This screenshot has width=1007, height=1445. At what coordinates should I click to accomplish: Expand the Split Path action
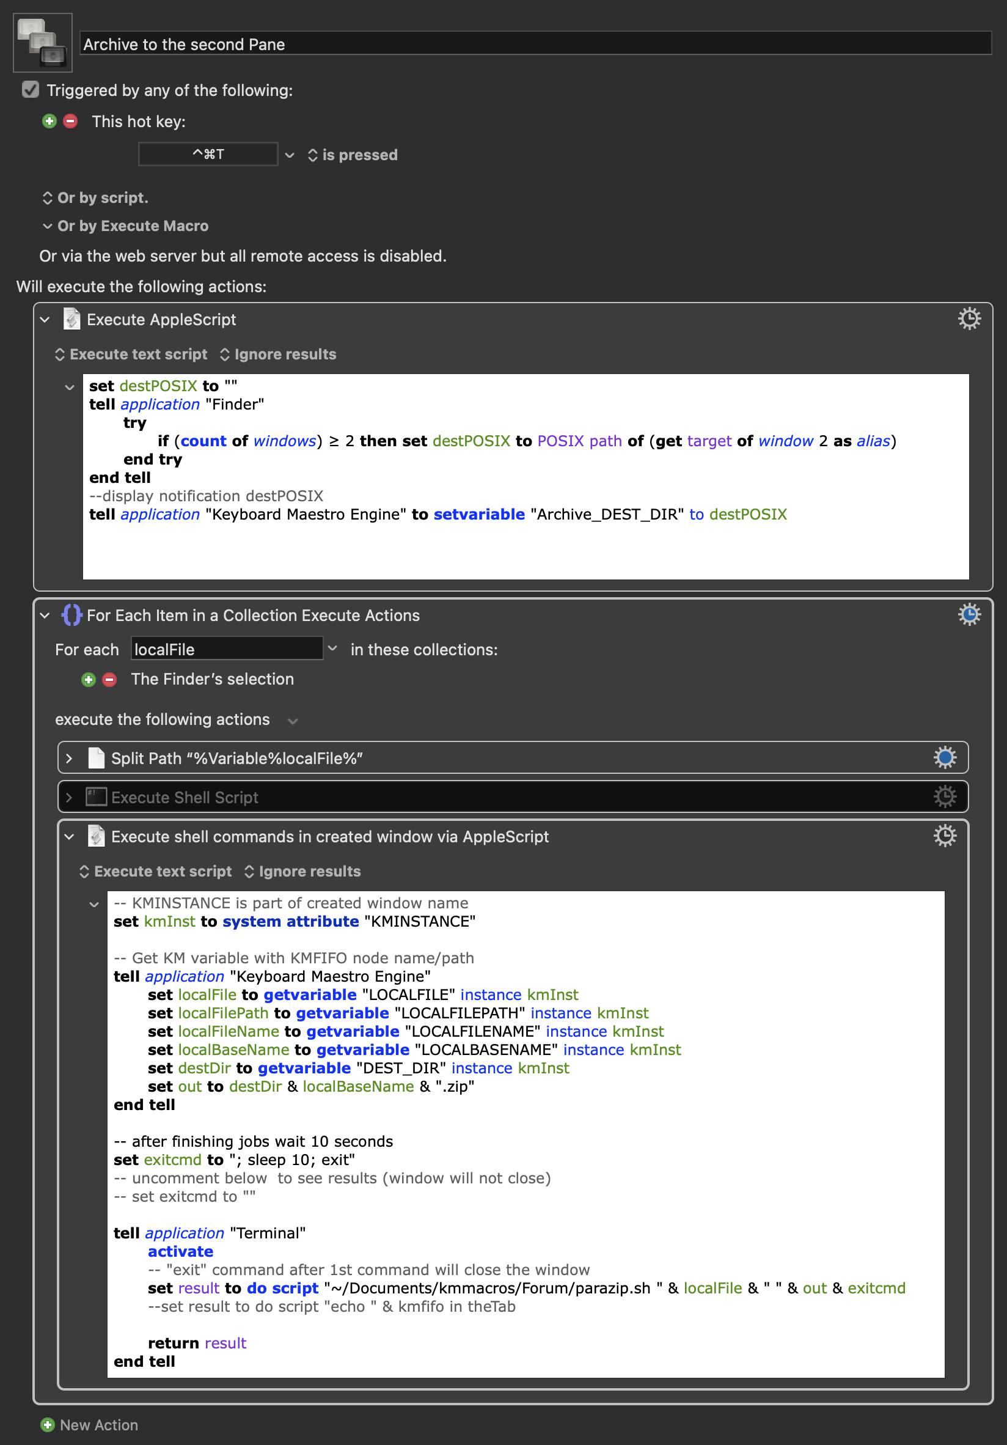click(x=69, y=759)
